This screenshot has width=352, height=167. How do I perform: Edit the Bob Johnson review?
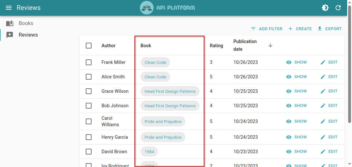[x=329, y=106]
